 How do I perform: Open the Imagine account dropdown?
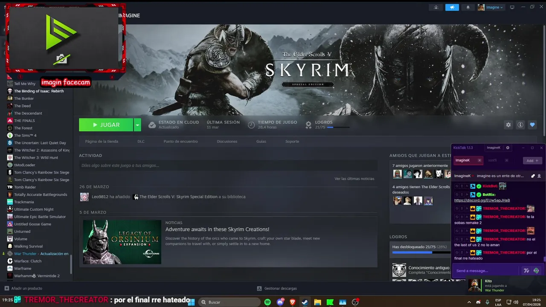click(491, 7)
